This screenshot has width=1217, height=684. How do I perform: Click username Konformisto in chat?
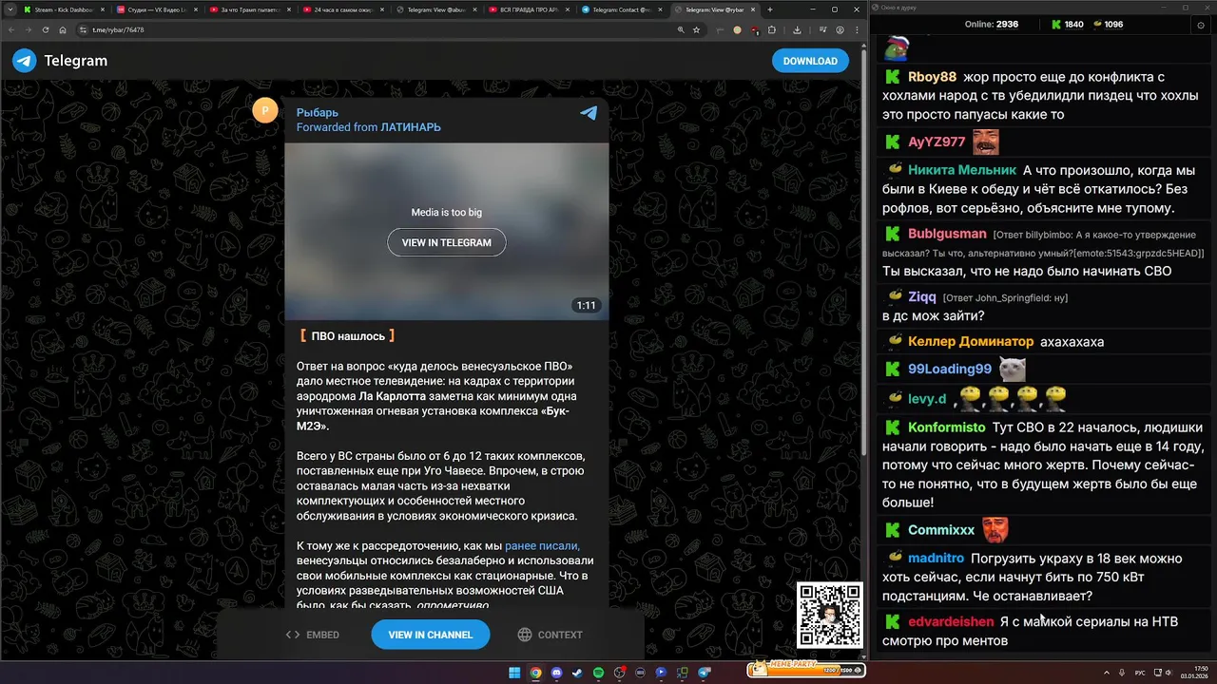(946, 427)
